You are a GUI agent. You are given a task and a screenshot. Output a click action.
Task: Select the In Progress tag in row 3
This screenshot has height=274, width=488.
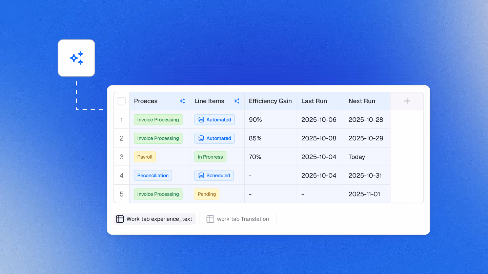[x=210, y=157]
